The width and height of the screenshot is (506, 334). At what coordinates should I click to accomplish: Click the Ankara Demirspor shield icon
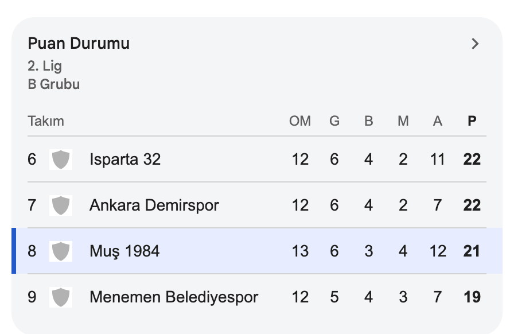pos(61,205)
